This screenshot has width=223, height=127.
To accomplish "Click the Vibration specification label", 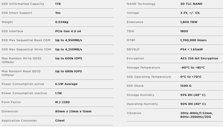I will point(134,113).
